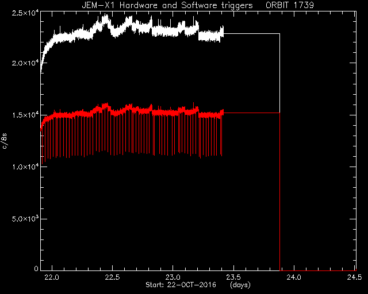
Task: Click the red vertical drop line near 23.9
Action: pos(279,192)
